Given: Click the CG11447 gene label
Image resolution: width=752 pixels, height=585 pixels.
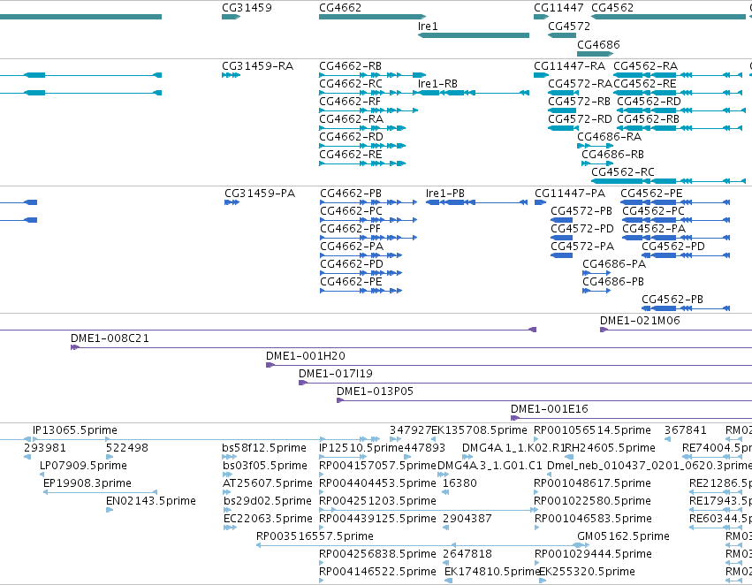Looking at the screenshot, I should coord(558,8).
